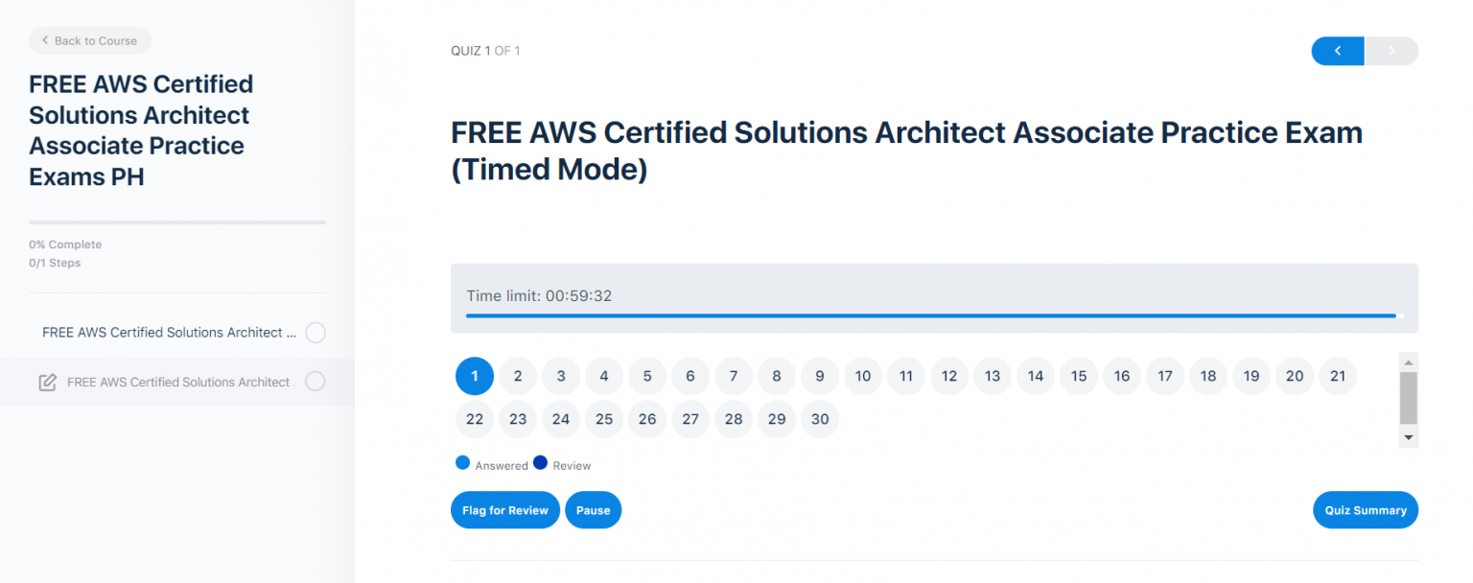Pause the timed quiz
This screenshot has width=1473, height=583.
(593, 509)
